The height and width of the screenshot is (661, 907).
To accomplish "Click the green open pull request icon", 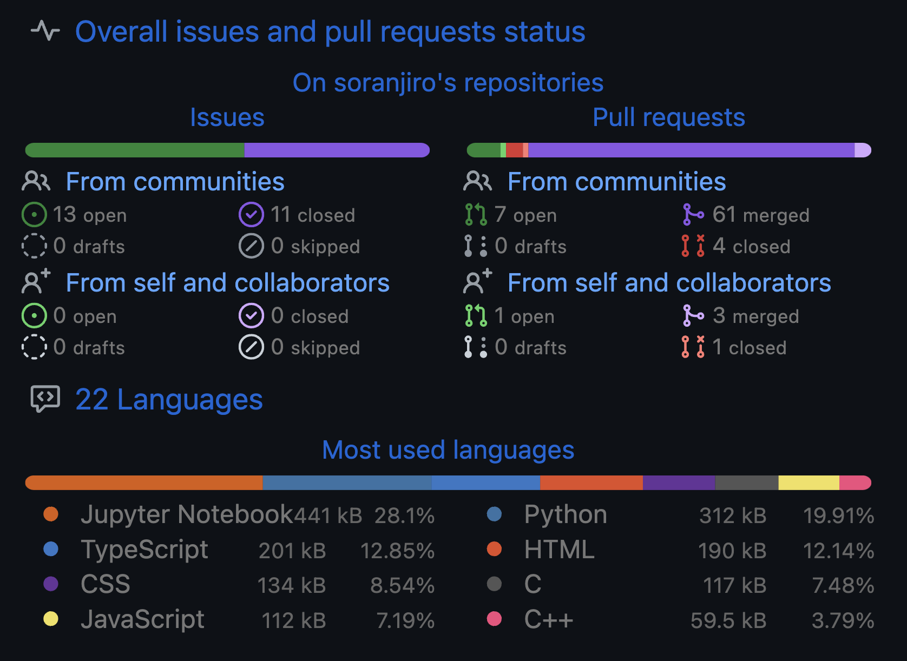I will tap(476, 214).
